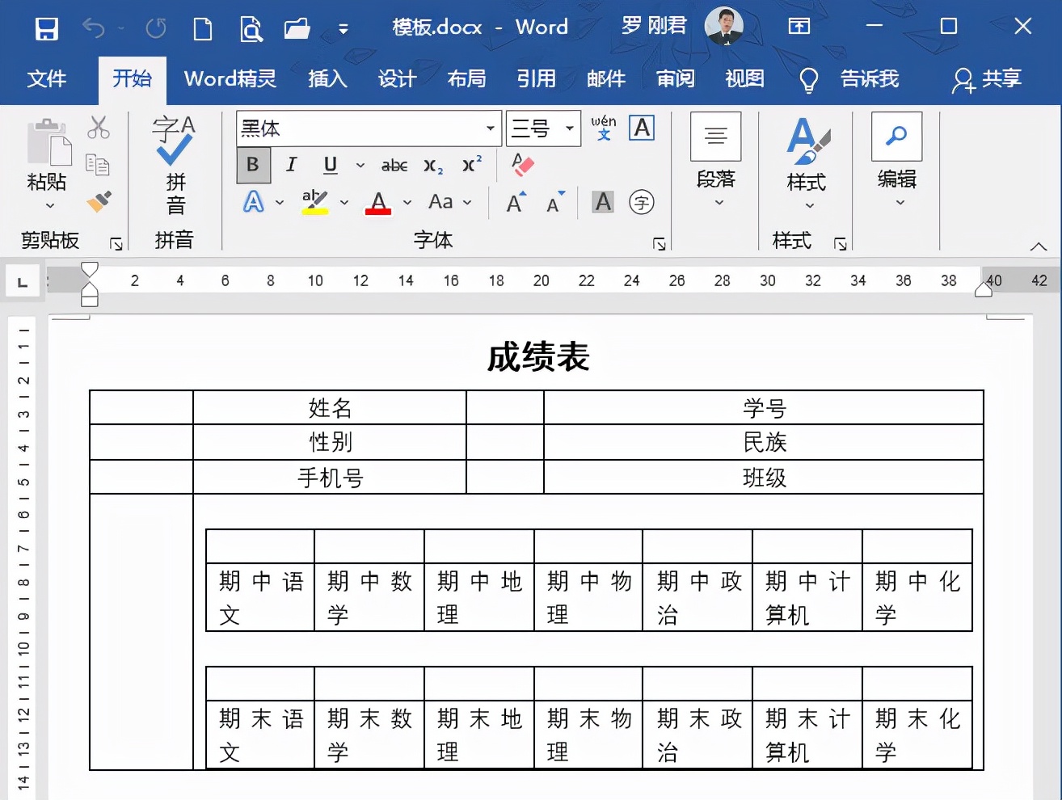Open the 剪贴板 dialog launcher

tap(116, 243)
